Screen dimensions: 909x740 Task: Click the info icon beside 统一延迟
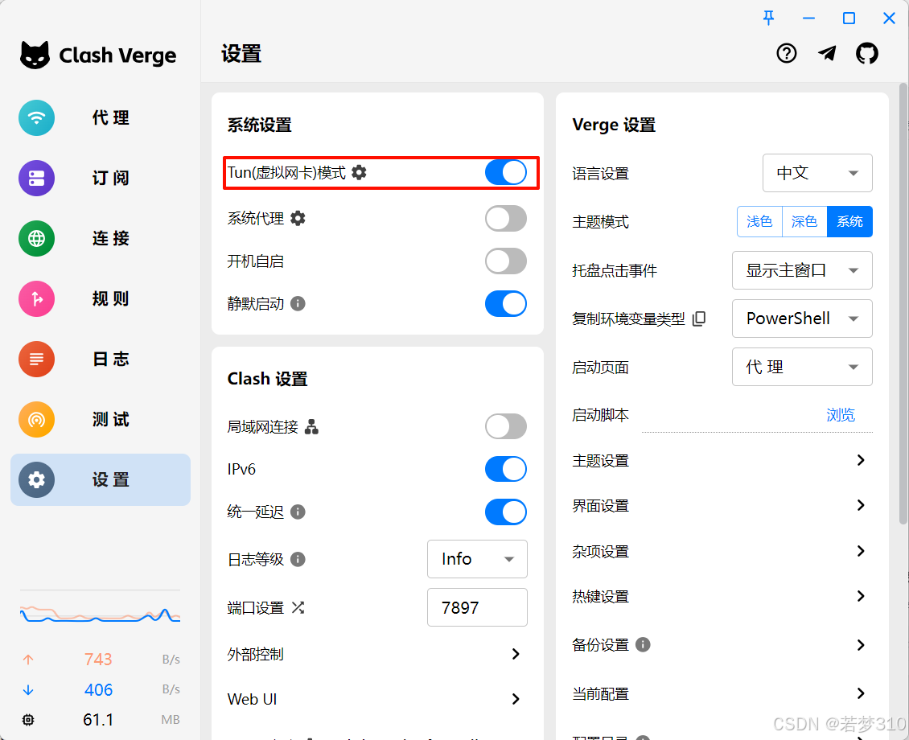298,512
